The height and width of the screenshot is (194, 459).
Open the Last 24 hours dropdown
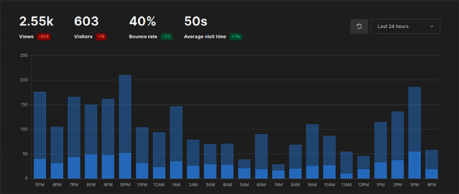point(406,26)
